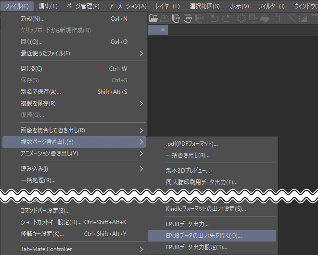Click the undo arrow icon
318x255 pixels.
point(215,19)
